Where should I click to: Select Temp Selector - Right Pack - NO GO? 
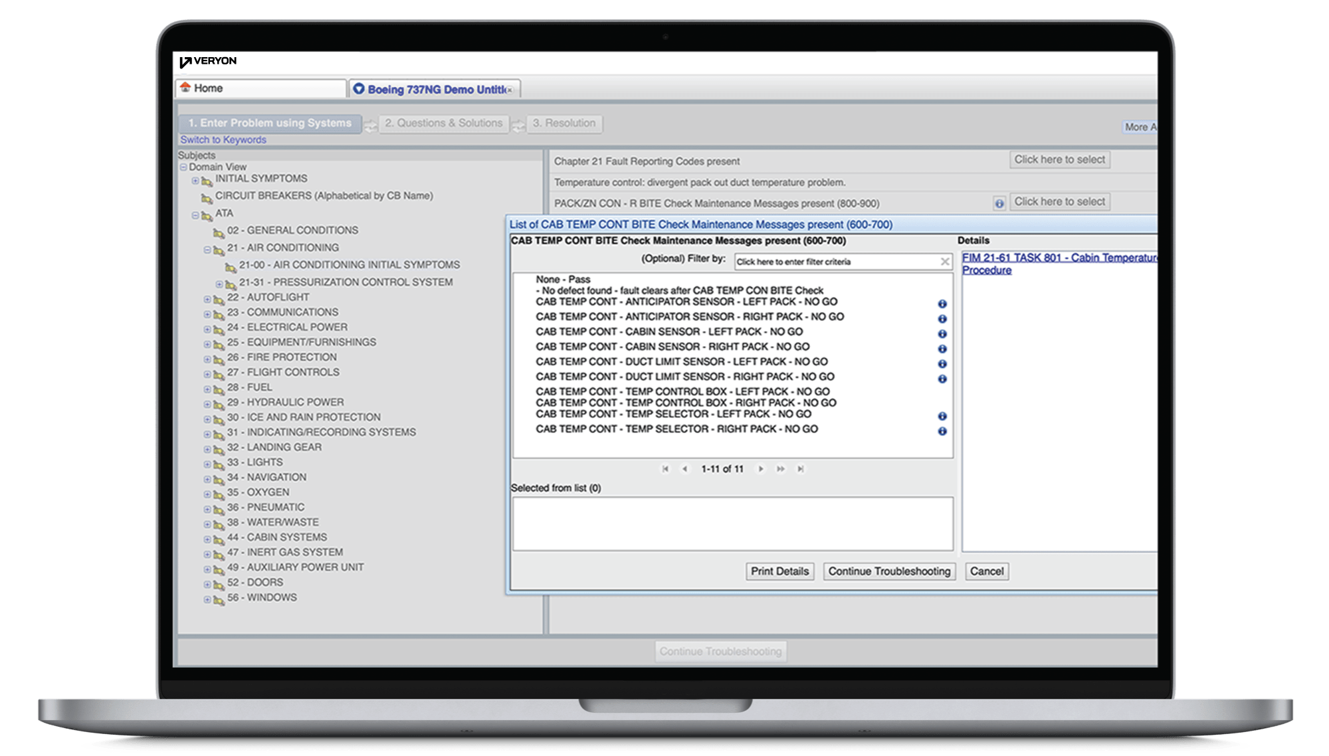(676, 429)
